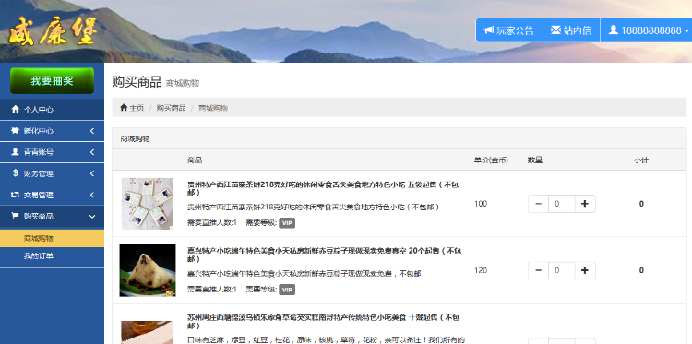Click the 小计 column header

(641, 160)
